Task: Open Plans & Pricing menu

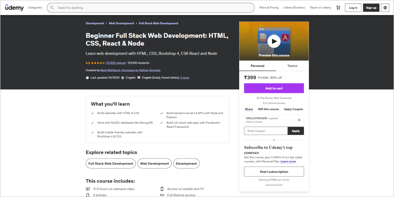Action: (269, 8)
